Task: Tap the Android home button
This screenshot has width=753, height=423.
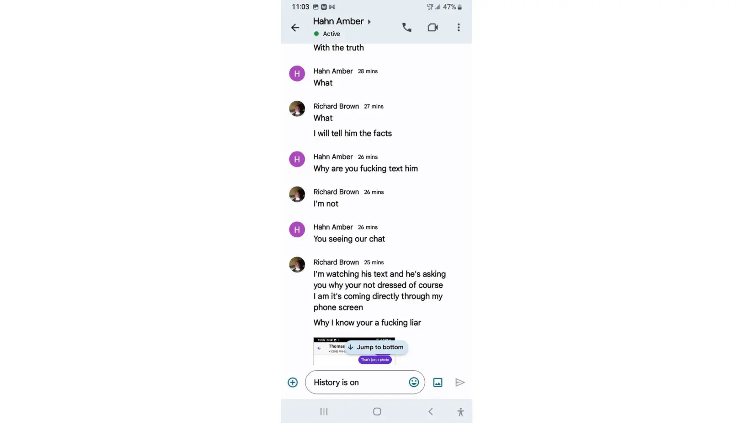Action: pyautogui.click(x=377, y=412)
